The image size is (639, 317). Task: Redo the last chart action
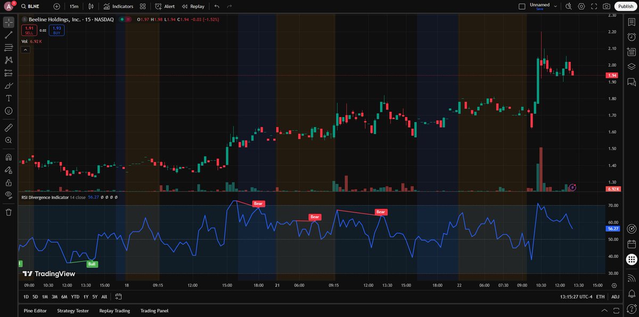[x=230, y=6]
